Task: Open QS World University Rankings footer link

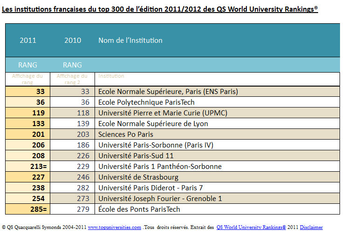Action: (x=251, y=227)
